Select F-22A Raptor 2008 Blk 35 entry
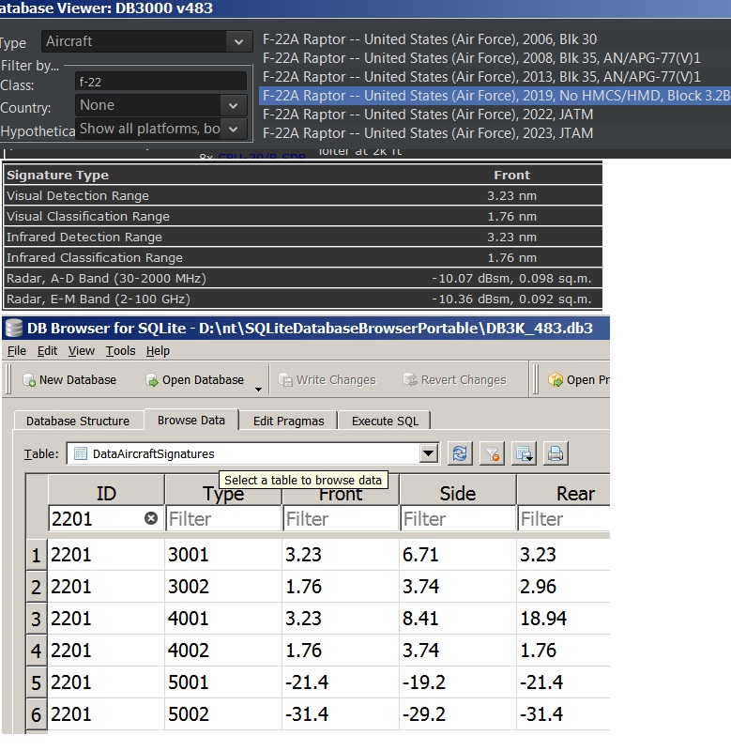Viewport: 731px width, 751px height. click(481, 58)
